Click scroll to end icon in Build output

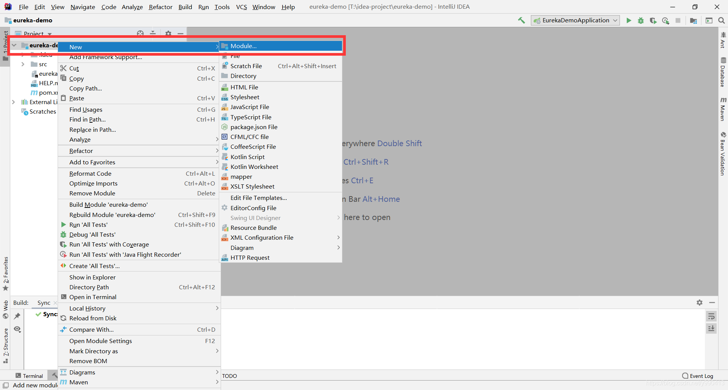(x=711, y=329)
